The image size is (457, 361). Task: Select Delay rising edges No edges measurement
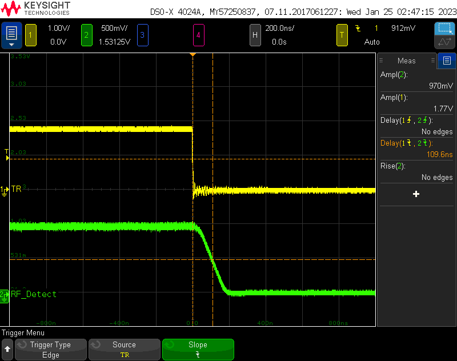coord(416,126)
